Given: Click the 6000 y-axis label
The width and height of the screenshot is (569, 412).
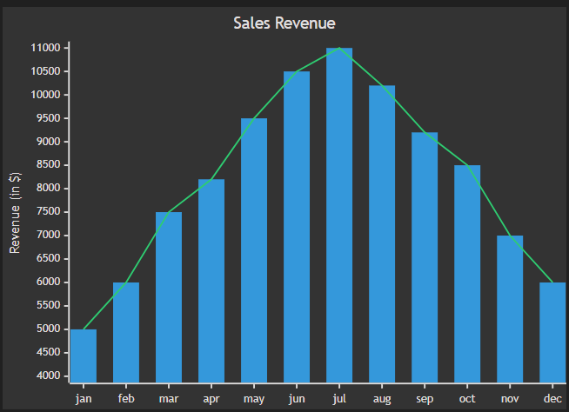Looking at the screenshot, I should tap(48, 282).
